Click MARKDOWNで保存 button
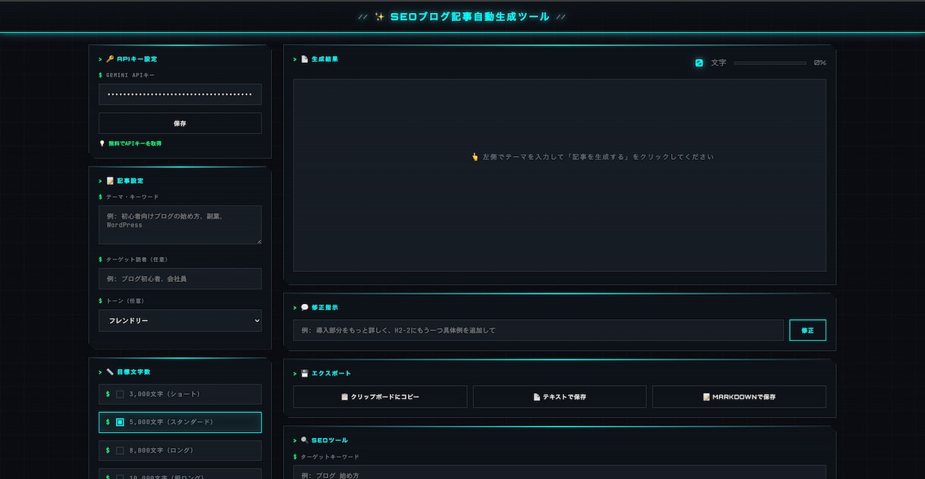Image resolution: width=925 pixels, height=479 pixels. (738, 397)
